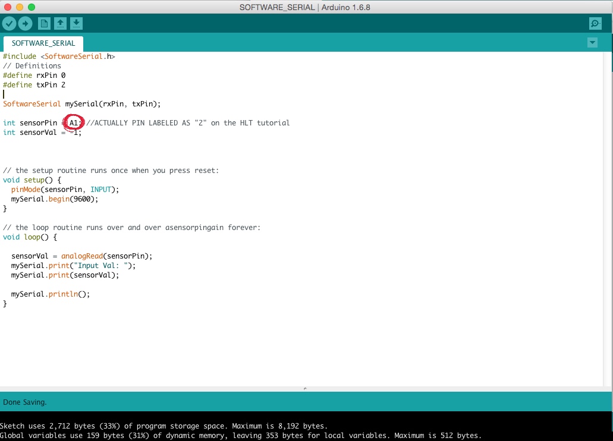Click the 'pinMode(sensorPin, INPUT);' line
The width and height of the screenshot is (613, 441).
65,190
